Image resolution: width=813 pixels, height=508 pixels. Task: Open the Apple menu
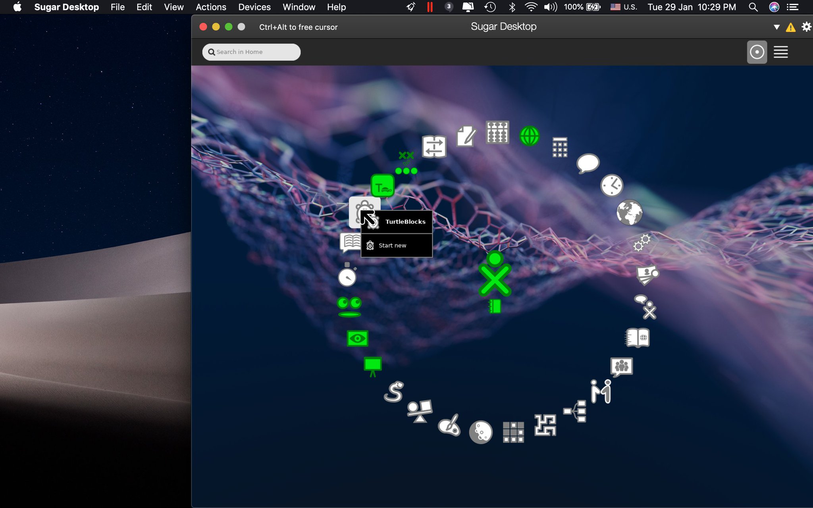[17, 7]
